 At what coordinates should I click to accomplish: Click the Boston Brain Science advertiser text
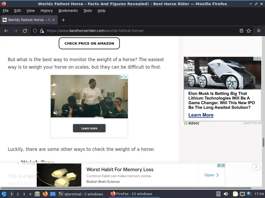point(103,182)
